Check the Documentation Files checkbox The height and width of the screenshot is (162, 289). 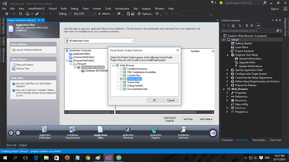pos(121,89)
